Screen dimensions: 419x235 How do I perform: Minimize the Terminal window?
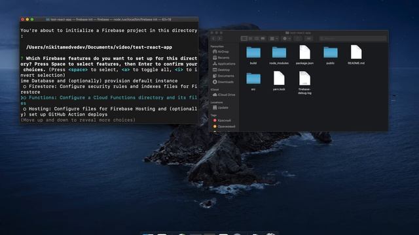point(27,20)
